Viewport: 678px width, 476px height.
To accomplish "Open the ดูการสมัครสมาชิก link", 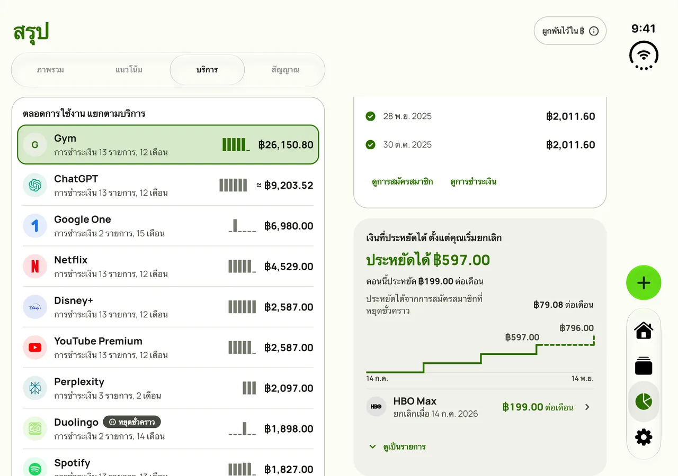I will (402, 182).
